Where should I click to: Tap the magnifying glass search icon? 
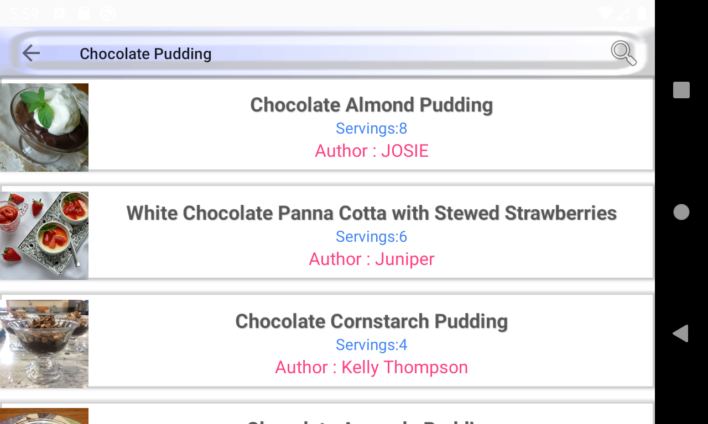(x=623, y=53)
